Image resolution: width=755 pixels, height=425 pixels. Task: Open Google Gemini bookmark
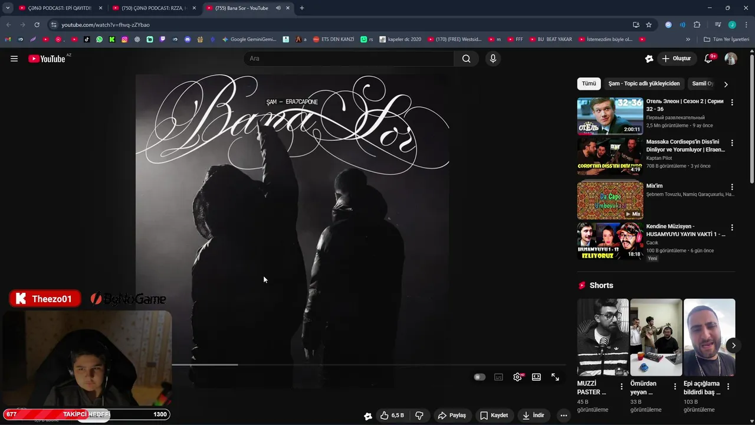point(249,40)
